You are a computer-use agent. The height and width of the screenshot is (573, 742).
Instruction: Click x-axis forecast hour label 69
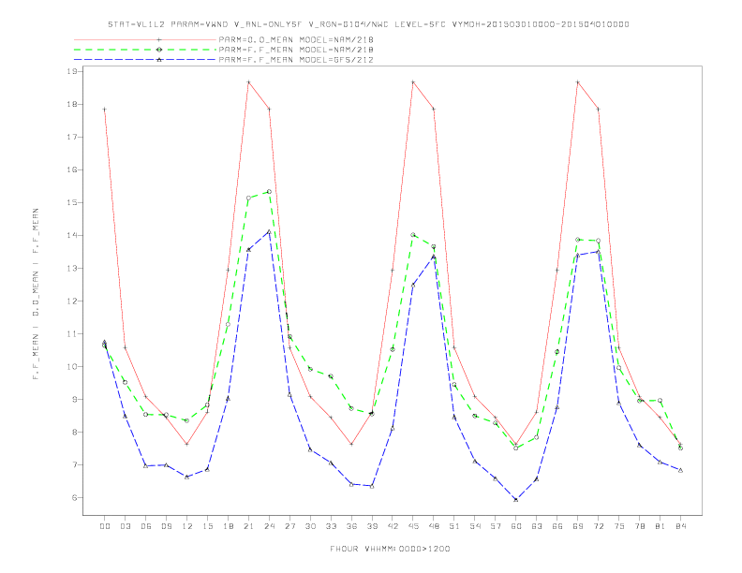578,526
